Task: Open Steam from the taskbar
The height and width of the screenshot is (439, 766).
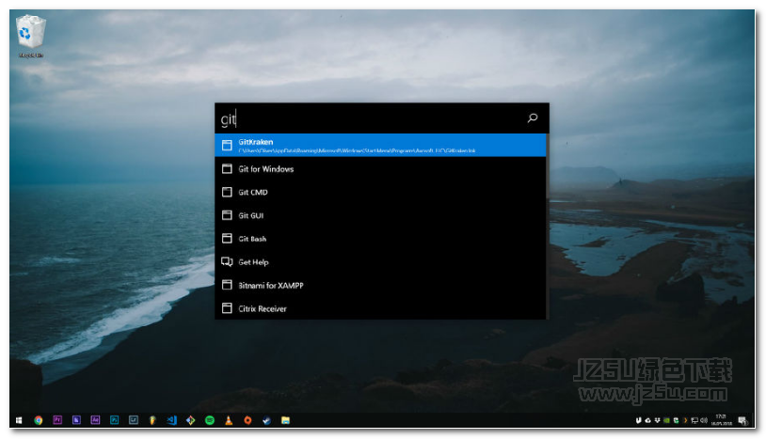Action: 266,420
